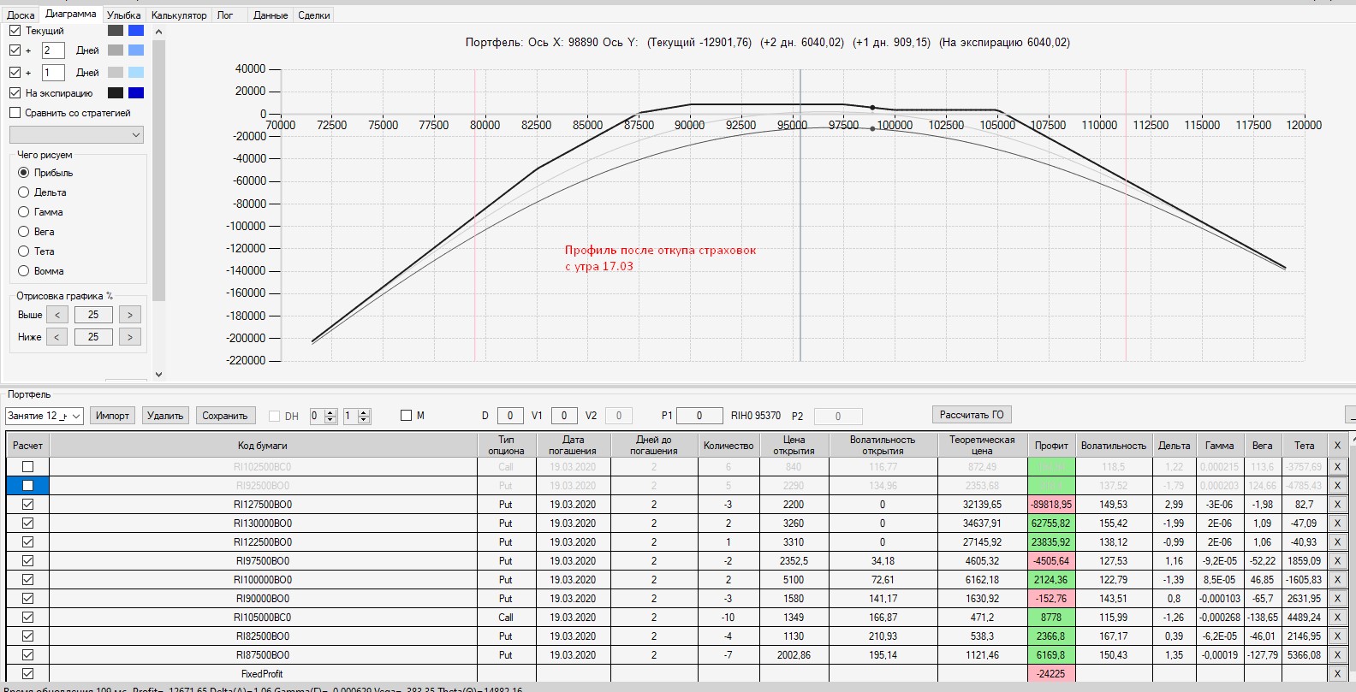1356x692 pixels.
Task: Remove the RI127500BO0 row with its X button
Action: [x=1337, y=505]
